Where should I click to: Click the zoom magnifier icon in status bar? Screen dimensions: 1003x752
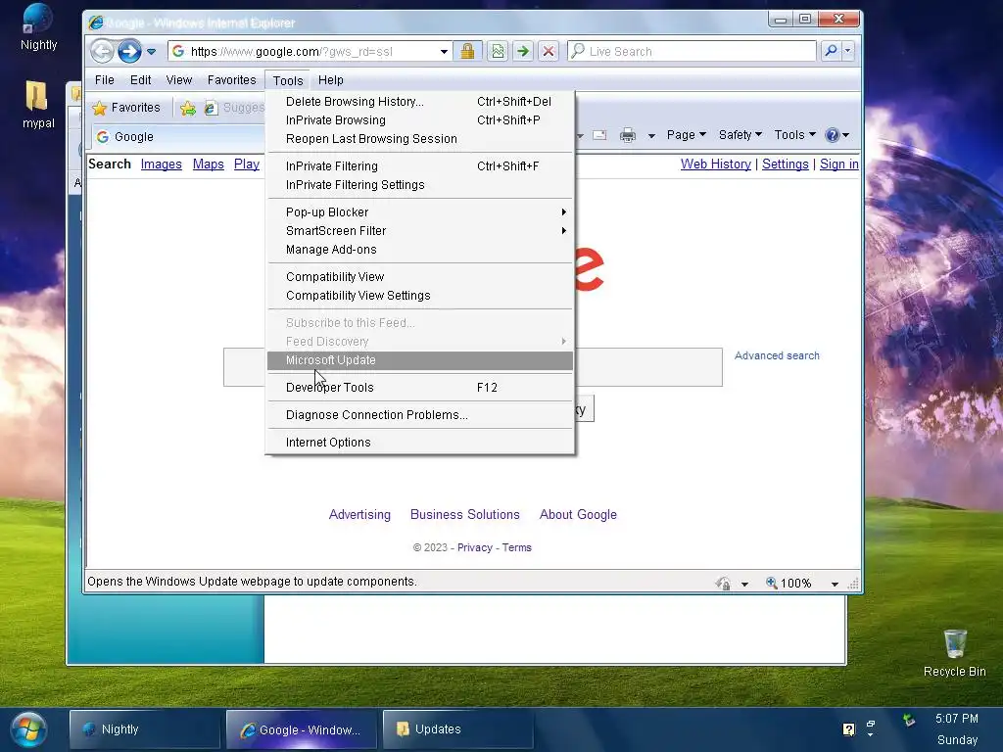(x=772, y=583)
